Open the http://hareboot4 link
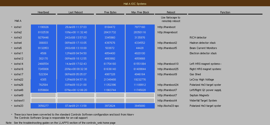The image size is (270, 125). point(167,100)
